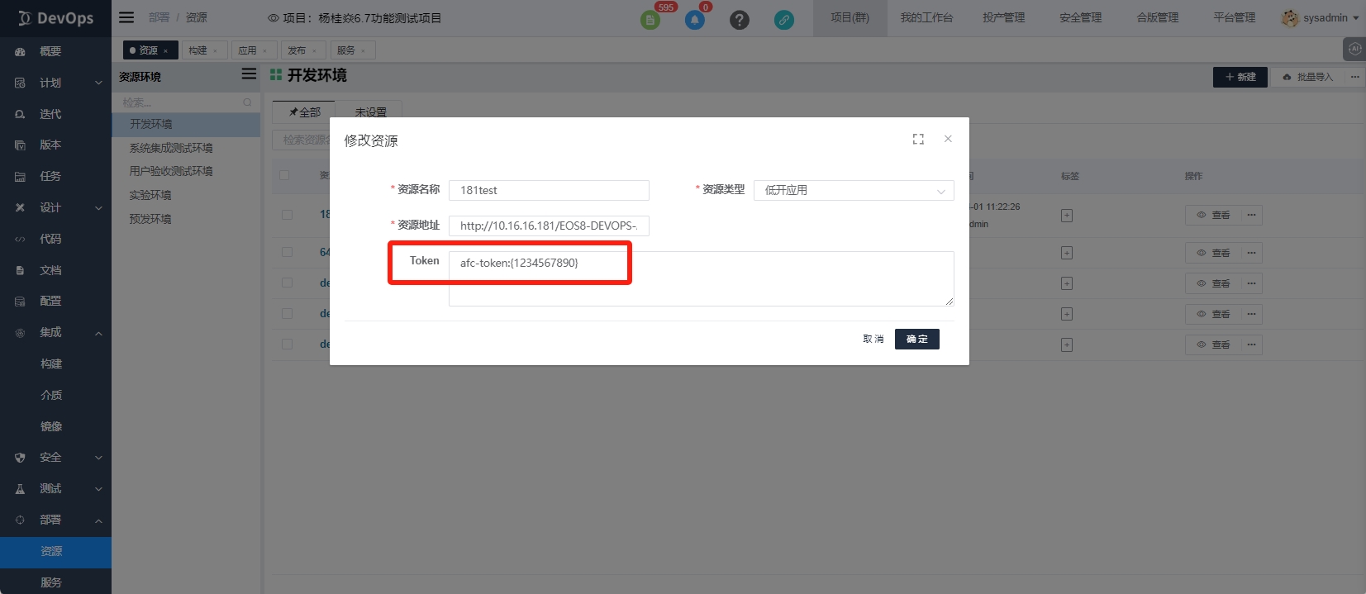The width and height of the screenshot is (1366, 594).
Task: Check the last resource row checkbox
Action: click(x=287, y=344)
